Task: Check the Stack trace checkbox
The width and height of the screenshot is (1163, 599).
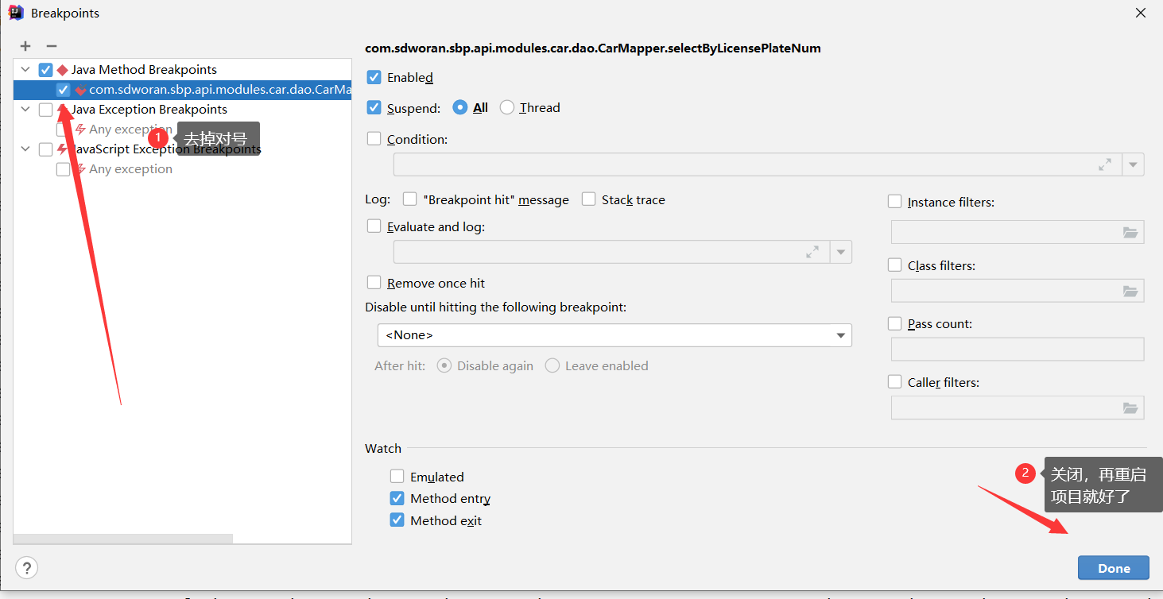Action: [588, 199]
